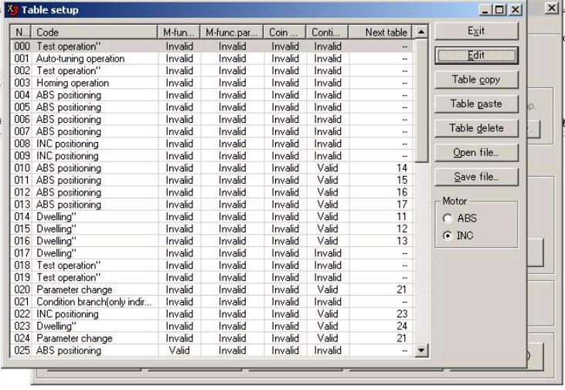Click the Table paste button
This screenshot has height=390, width=565.
[x=475, y=103]
